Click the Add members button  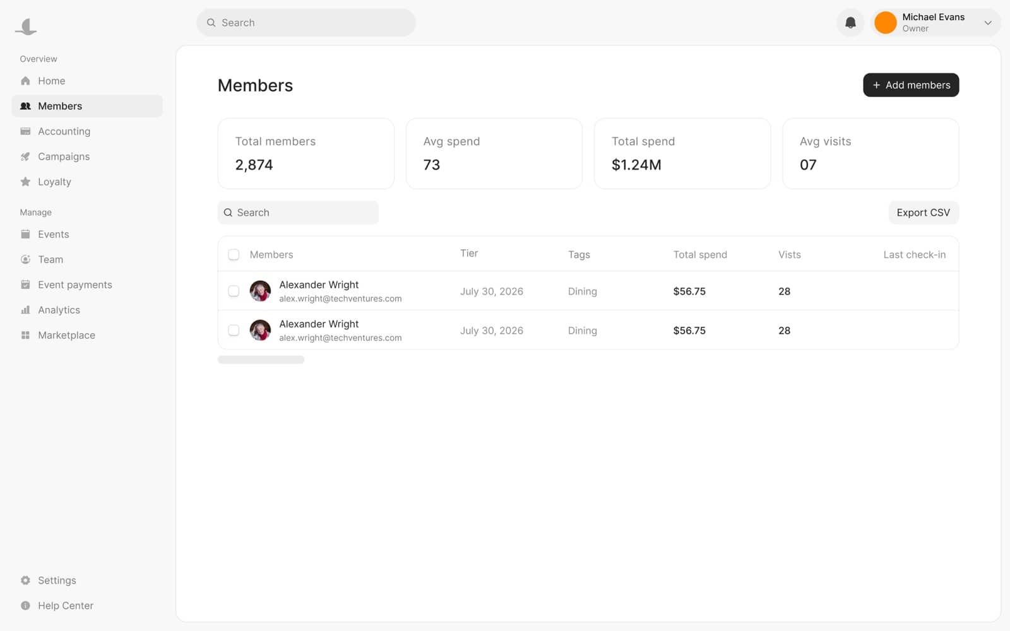click(x=911, y=85)
